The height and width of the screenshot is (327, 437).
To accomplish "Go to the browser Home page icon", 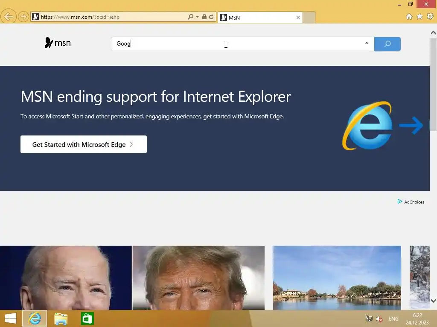I will point(409,17).
